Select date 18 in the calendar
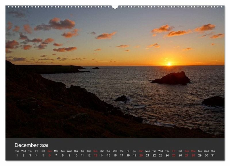 click(128, 155)
